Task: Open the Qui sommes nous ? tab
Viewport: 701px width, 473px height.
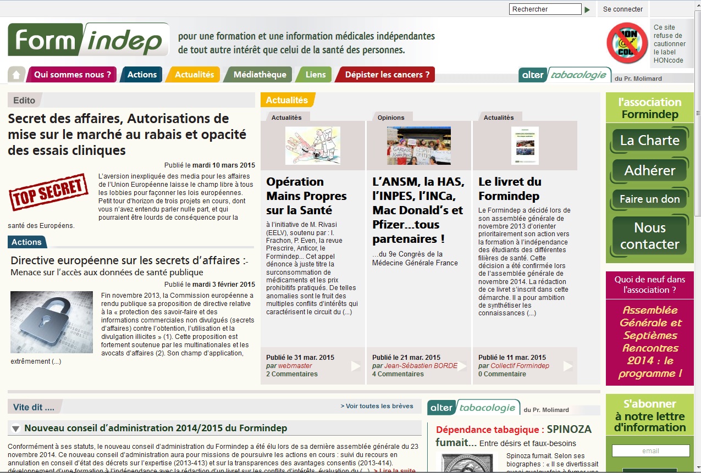Action: point(73,75)
